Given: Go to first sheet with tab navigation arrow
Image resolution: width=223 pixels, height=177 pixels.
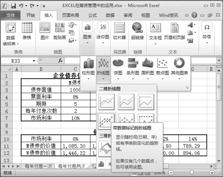Looking at the screenshot, I should (3, 166).
